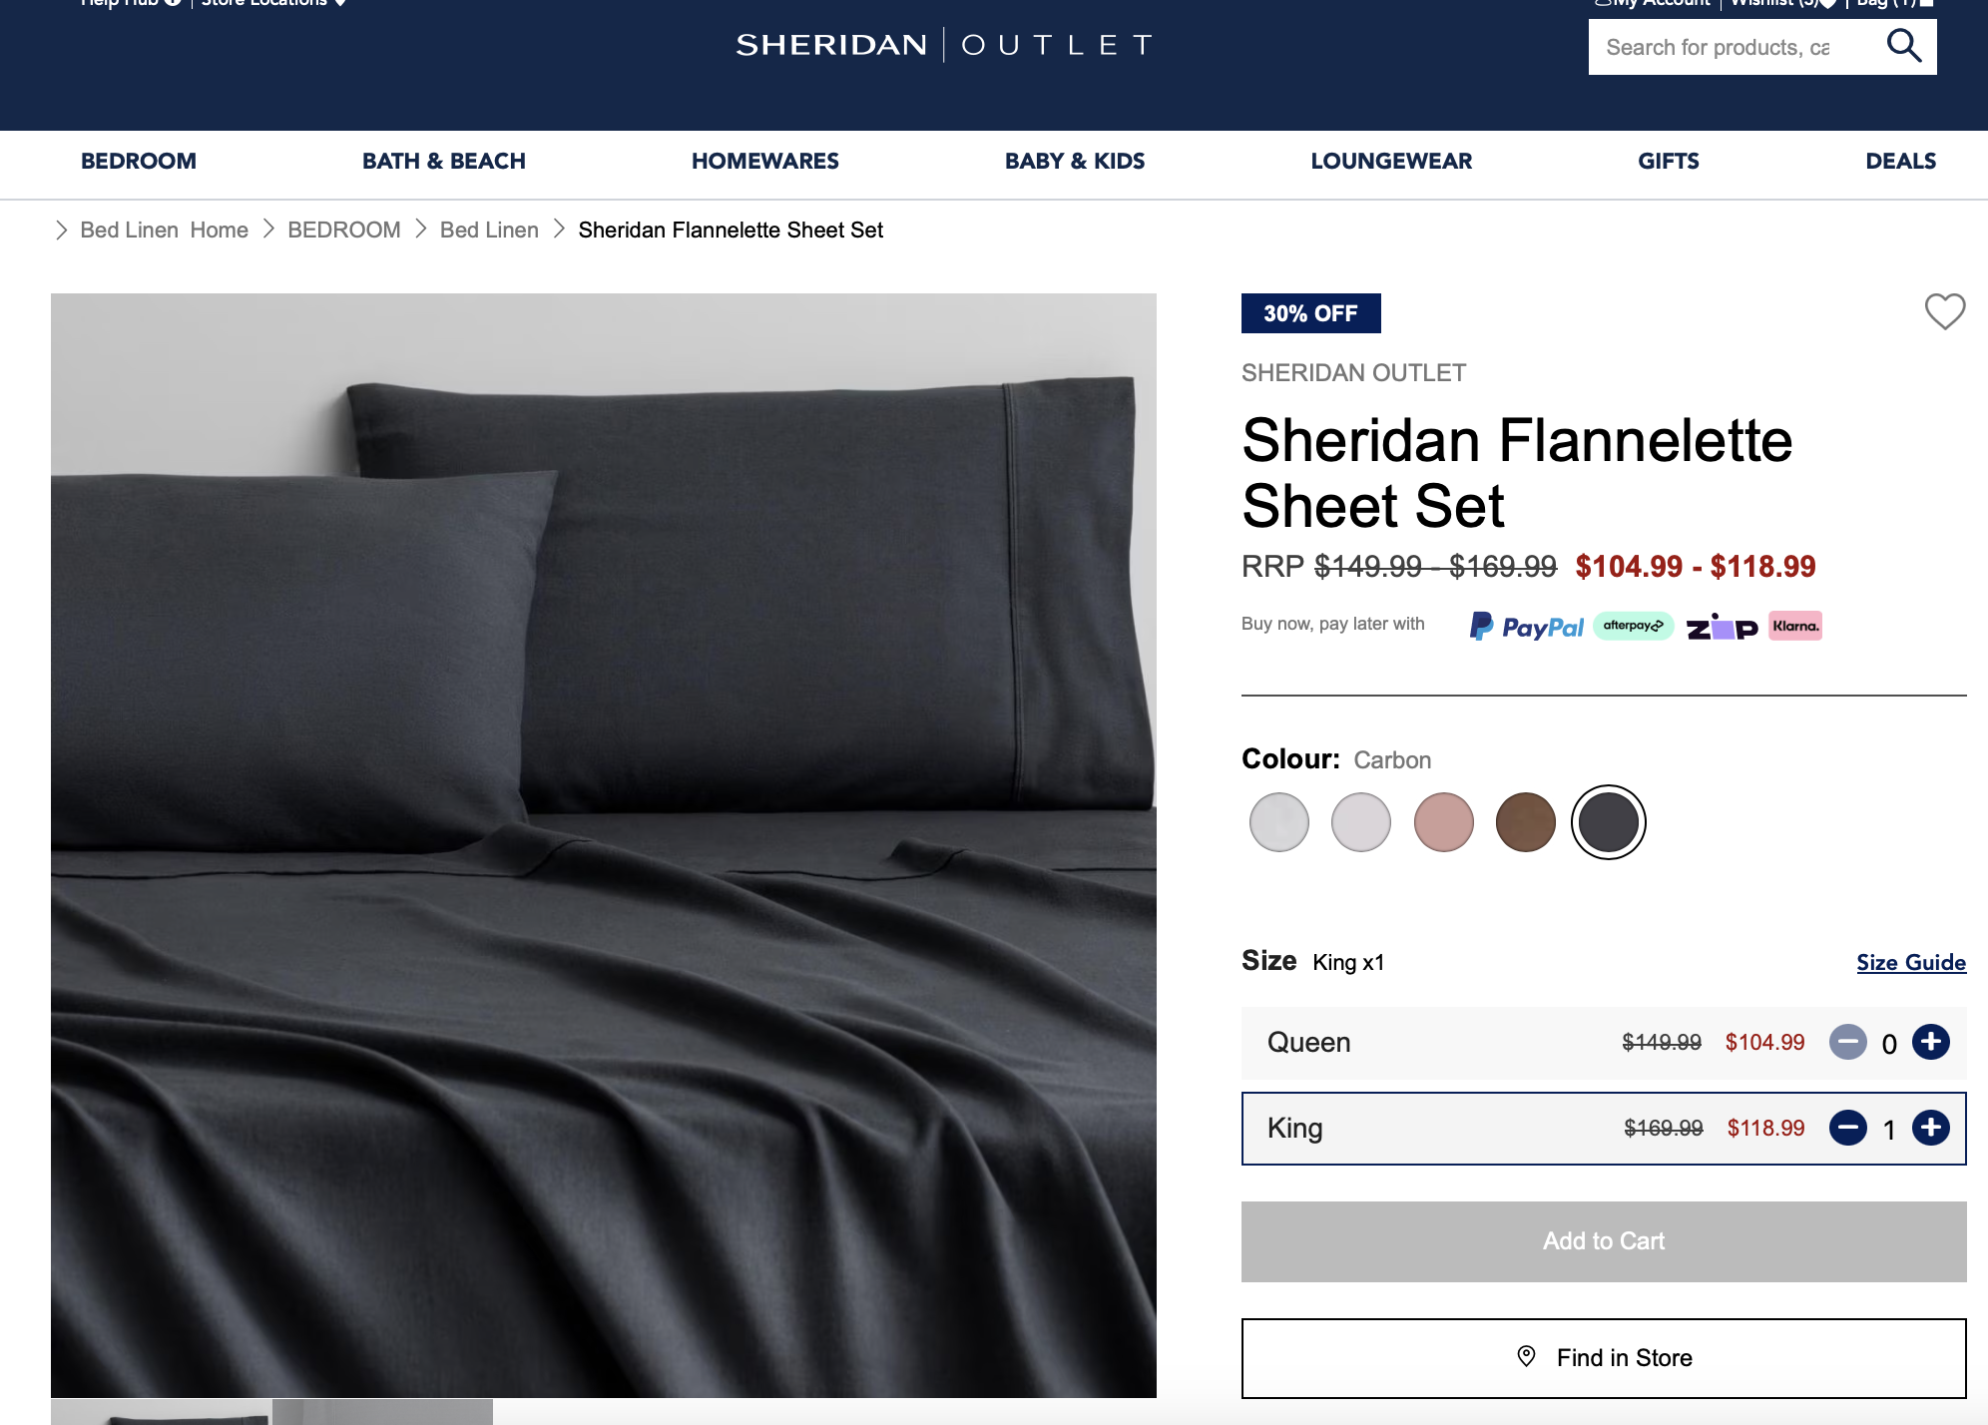Add product to wishlist heart icon
The image size is (1988, 1425).
[x=1944, y=311]
